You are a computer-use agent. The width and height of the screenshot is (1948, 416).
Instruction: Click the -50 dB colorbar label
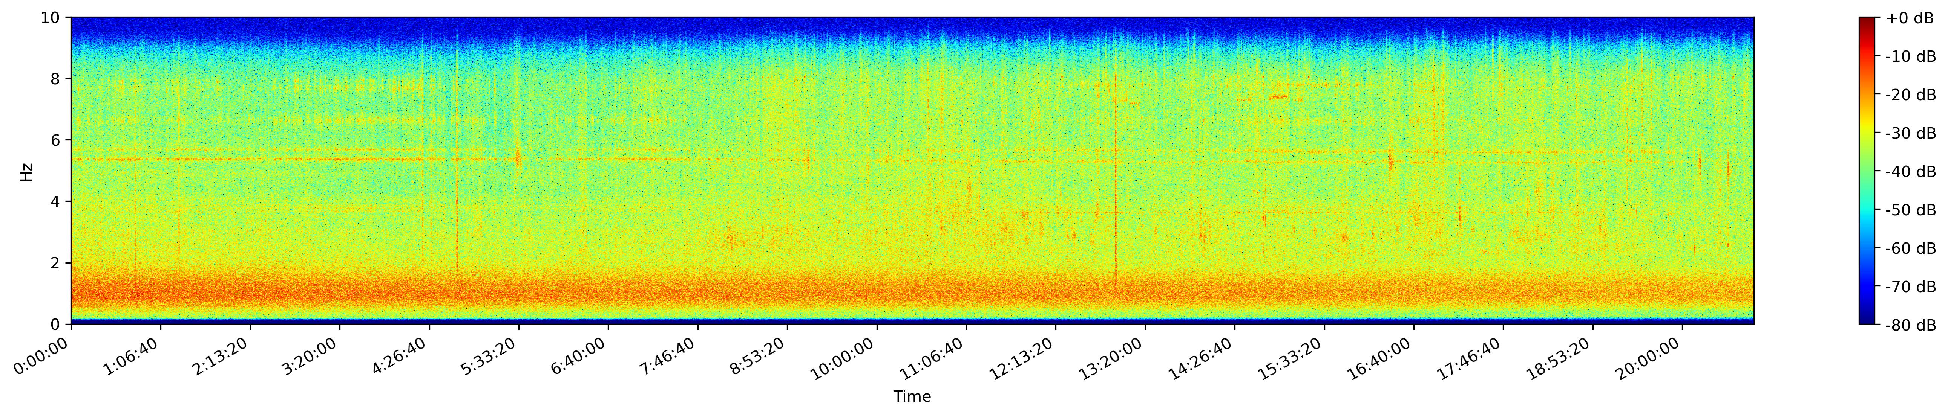pos(1911,210)
